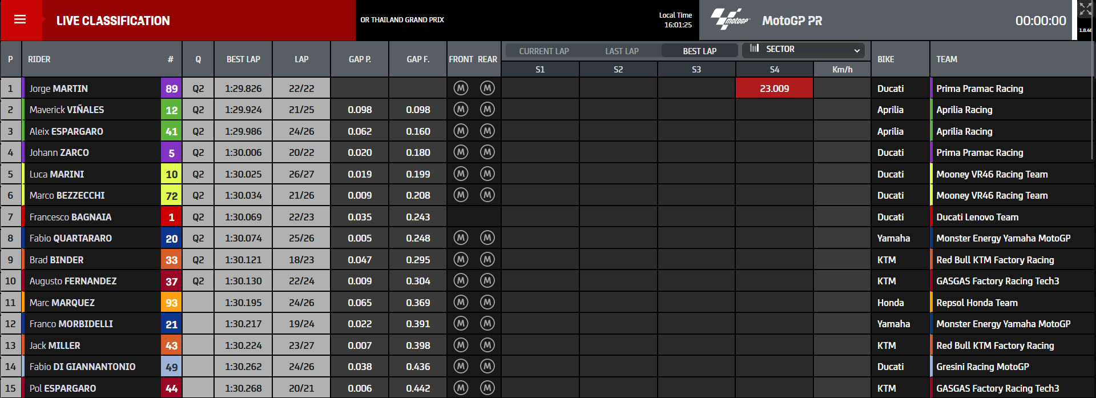Click the BEST LAP column header

[x=243, y=59]
